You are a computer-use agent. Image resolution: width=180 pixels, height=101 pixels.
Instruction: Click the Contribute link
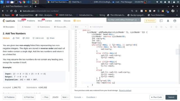pyautogui.click(x=91, y=97)
